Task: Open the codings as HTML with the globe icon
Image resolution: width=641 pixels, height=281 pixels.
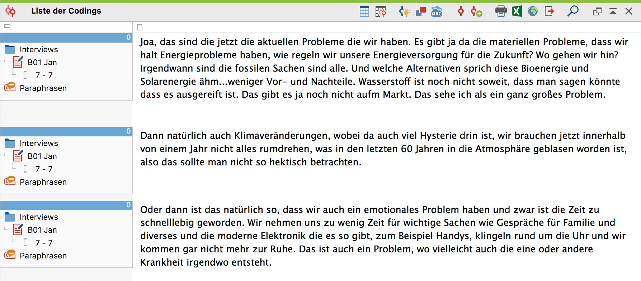Action: tap(533, 11)
